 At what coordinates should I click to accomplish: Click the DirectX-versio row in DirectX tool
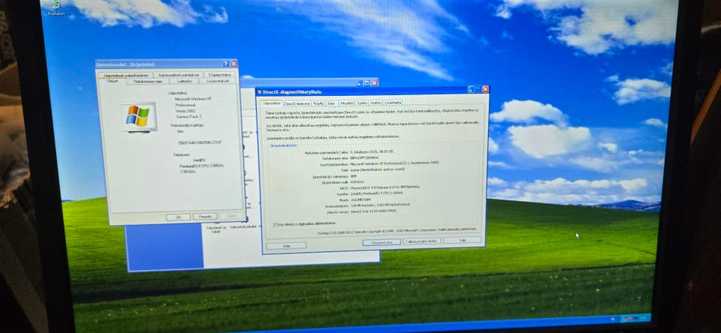point(362,211)
